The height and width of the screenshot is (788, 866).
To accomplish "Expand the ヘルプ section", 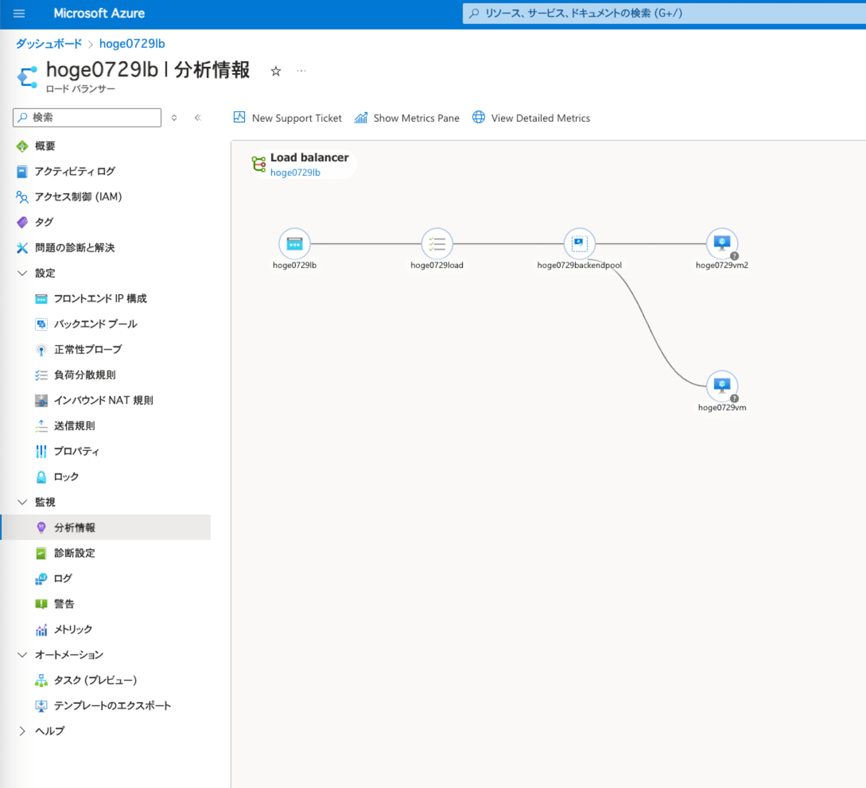I will click(x=22, y=731).
